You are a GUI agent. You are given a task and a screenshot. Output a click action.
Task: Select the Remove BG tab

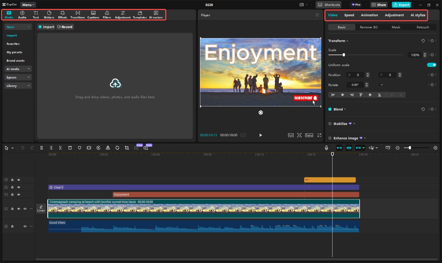click(369, 27)
